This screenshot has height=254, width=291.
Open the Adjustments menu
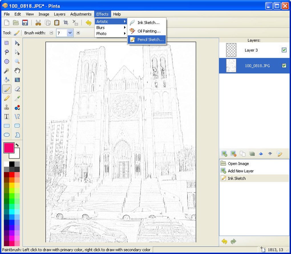click(81, 14)
